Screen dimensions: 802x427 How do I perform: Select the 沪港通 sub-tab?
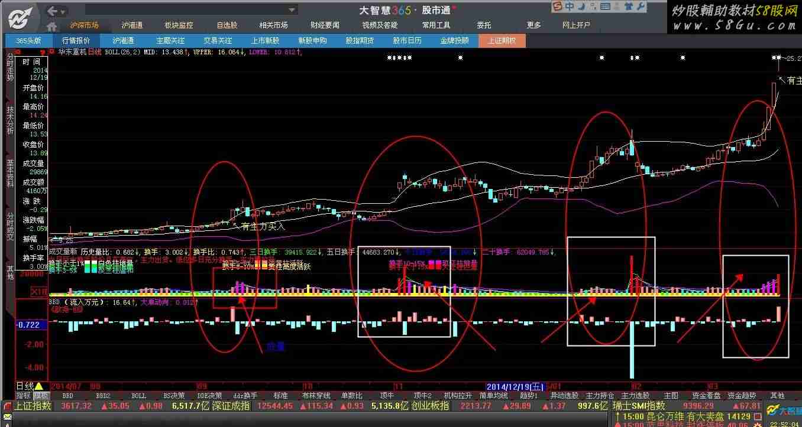[x=123, y=41]
